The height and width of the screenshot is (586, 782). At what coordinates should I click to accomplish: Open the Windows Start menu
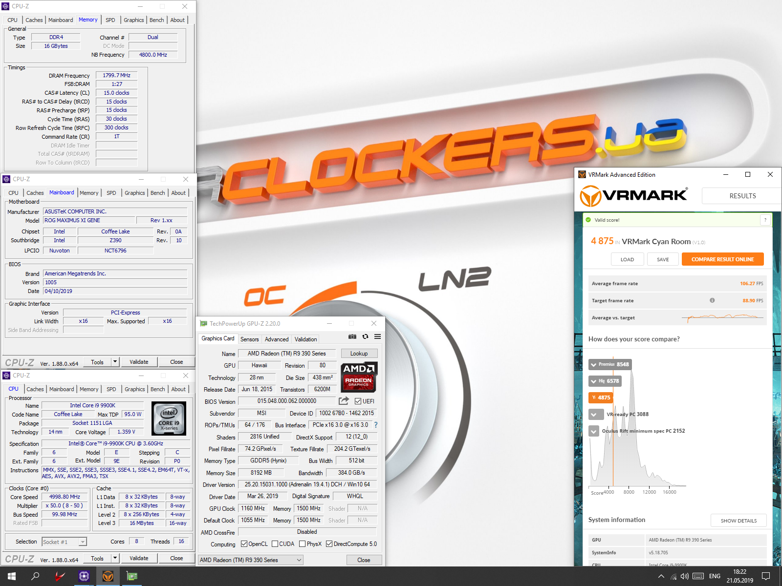(12, 576)
